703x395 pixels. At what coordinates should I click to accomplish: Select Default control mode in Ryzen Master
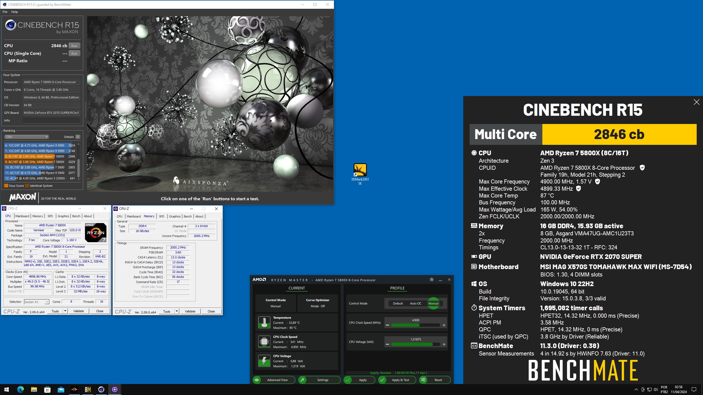(x=398, y=303)
